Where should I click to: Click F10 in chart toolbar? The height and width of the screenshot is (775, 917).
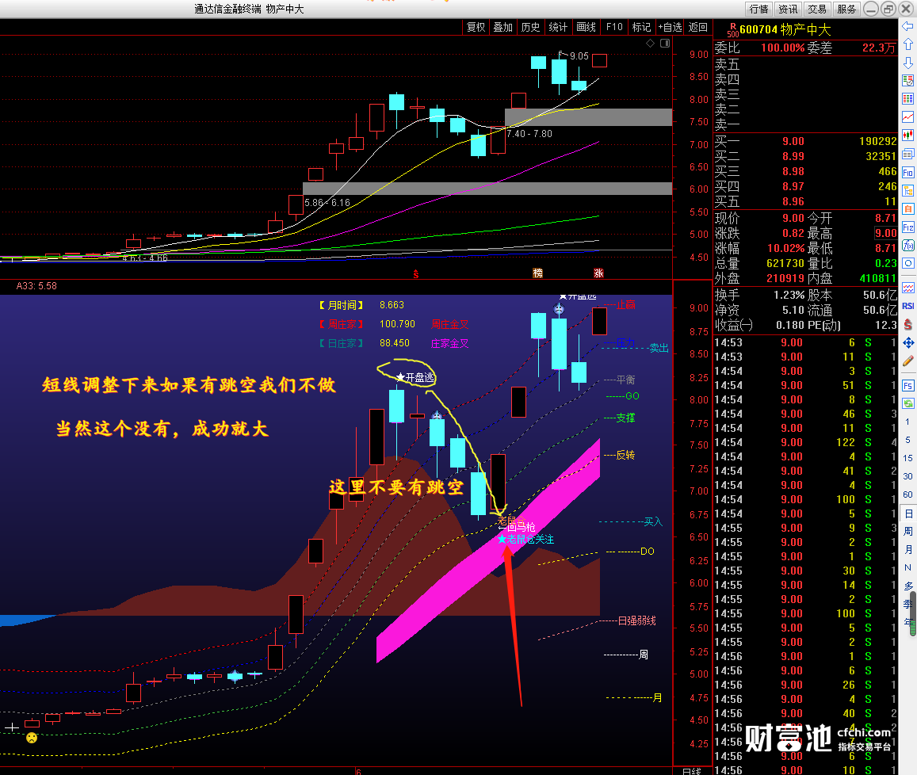click(x=614, y=27)
